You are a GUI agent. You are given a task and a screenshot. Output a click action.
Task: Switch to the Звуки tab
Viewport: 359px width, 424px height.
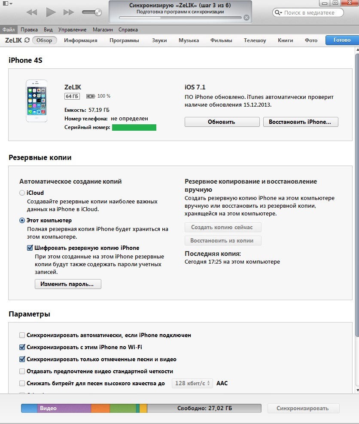[x=159, y=40]
